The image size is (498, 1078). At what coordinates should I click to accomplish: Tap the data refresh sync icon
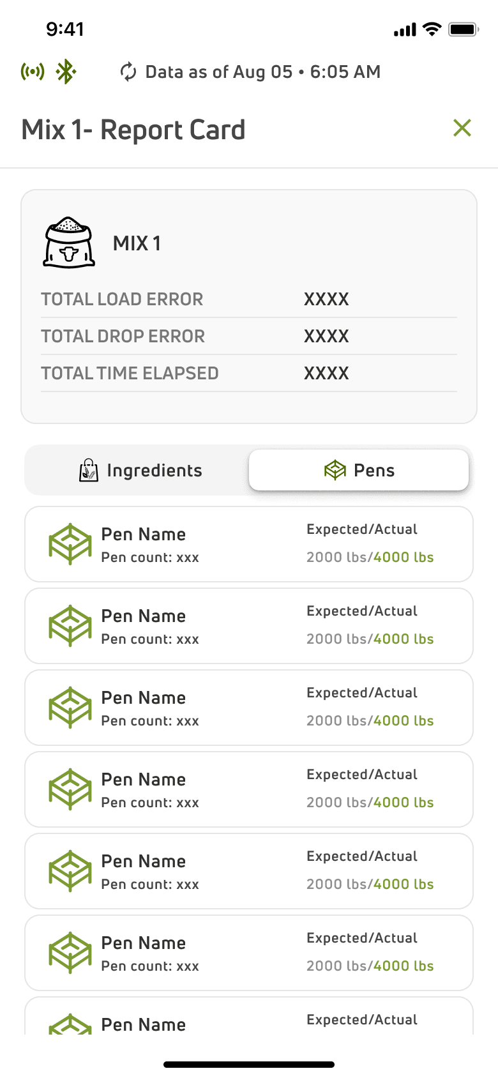click(128, 72)
